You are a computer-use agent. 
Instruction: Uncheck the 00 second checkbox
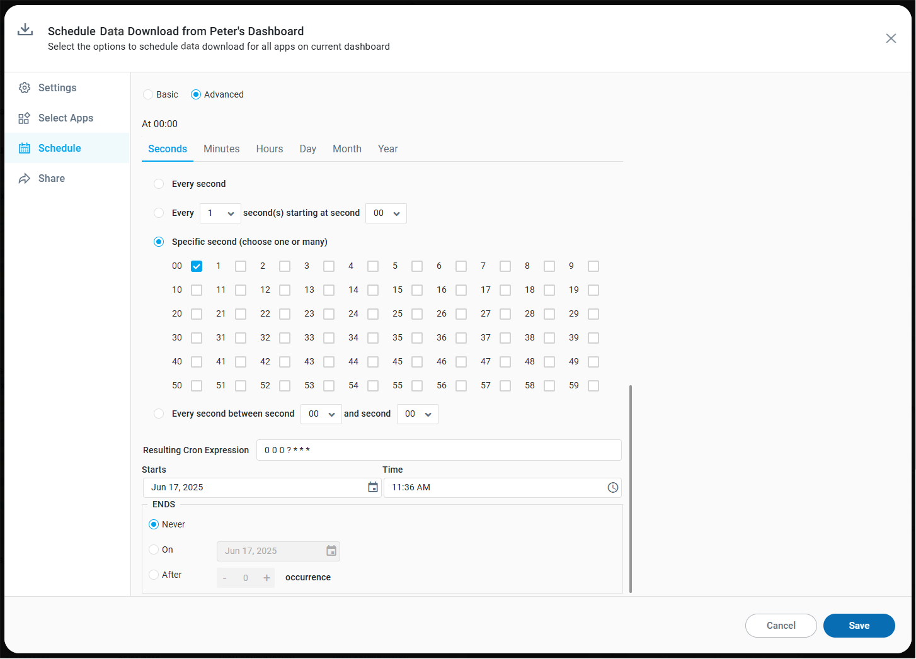tap(197, 266)
